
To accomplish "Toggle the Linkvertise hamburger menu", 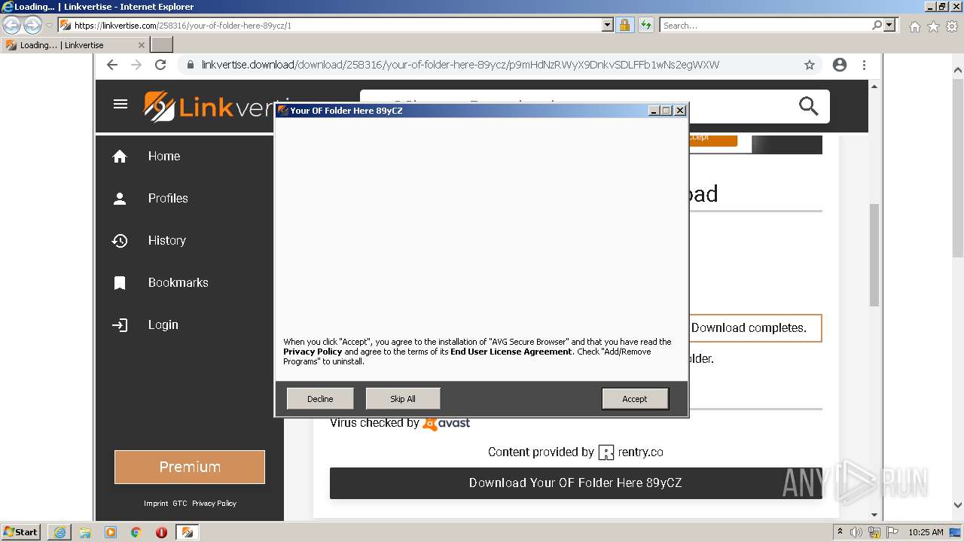I will click(x=120, y=104).
